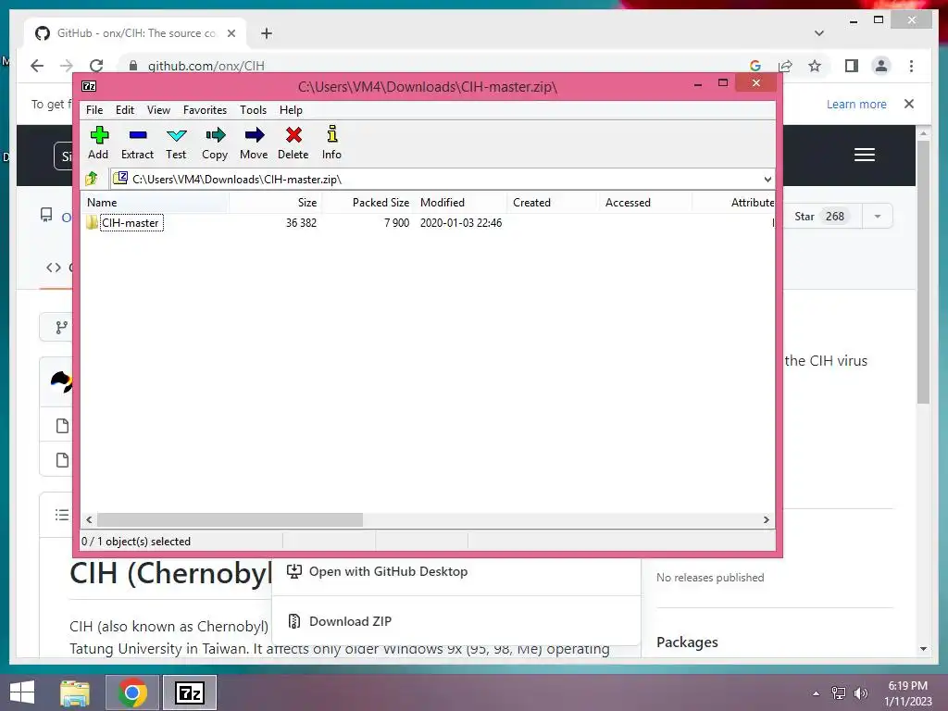Click the horizontal scrollbar thumb in 7-Zip
The height and width of the screenshot is (711, 948).
(230, 520)
